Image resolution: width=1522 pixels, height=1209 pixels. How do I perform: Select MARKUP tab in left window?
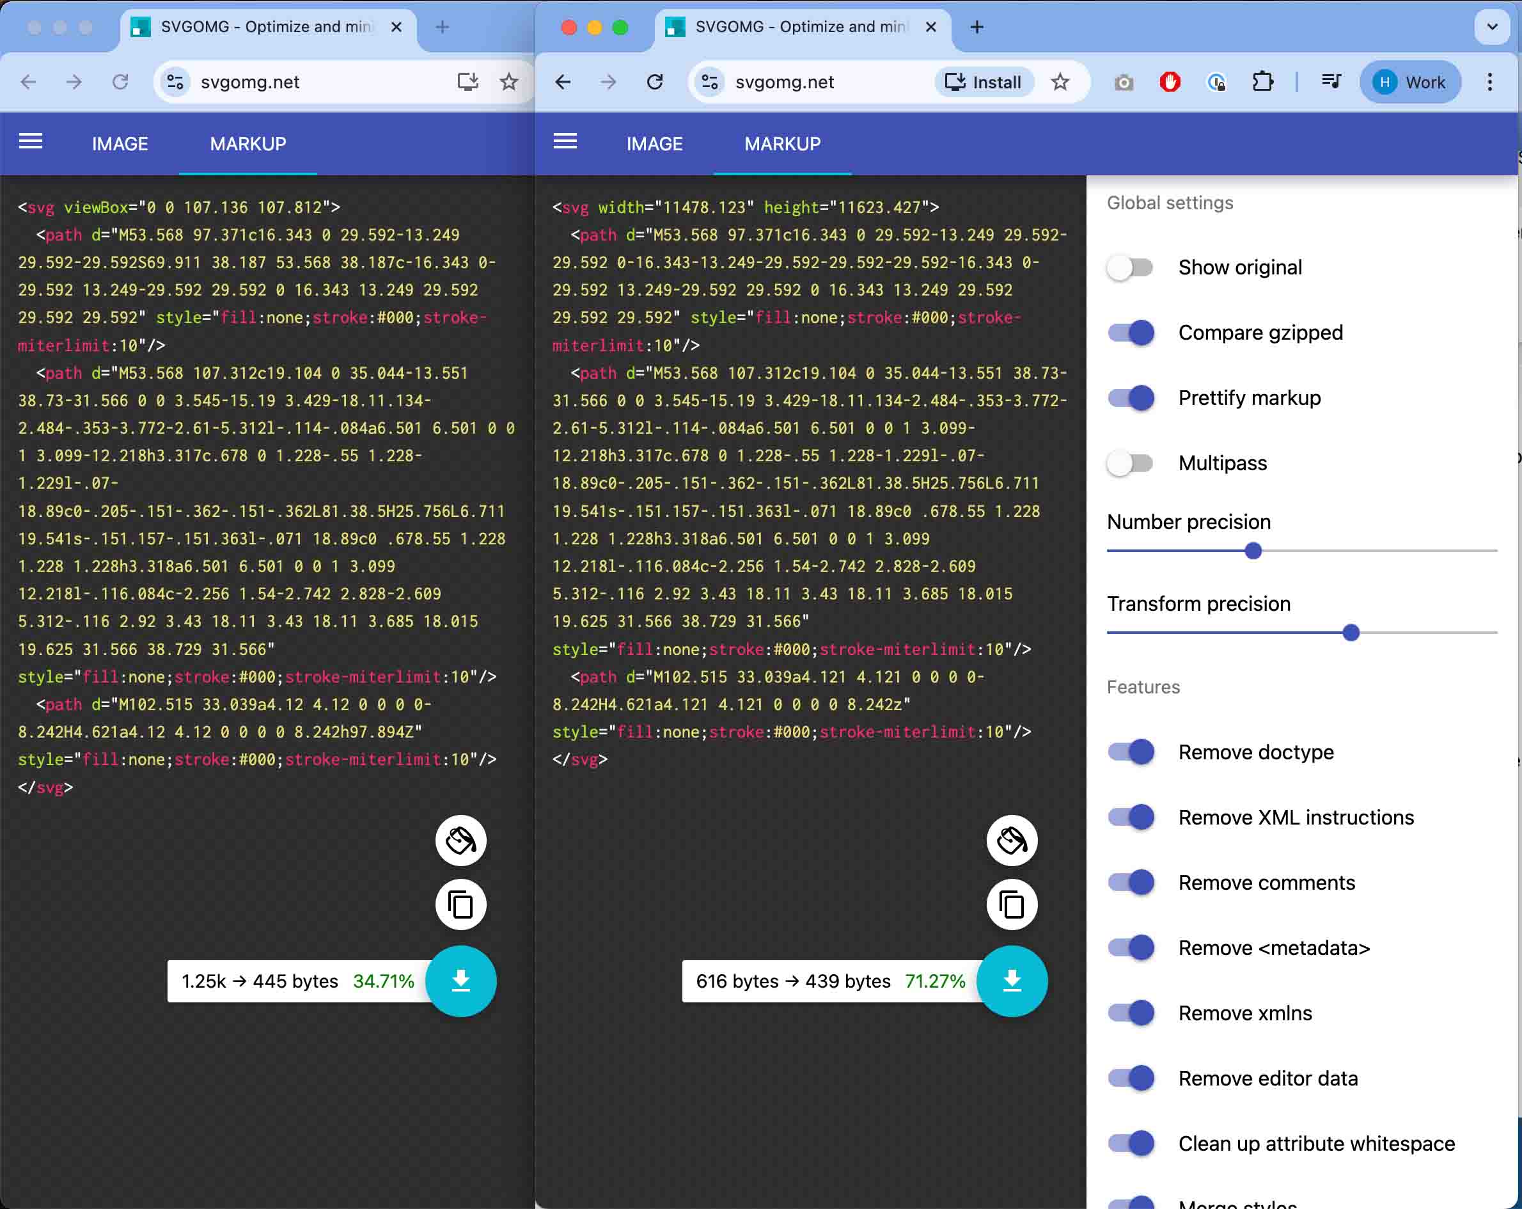tap(247, 144)
